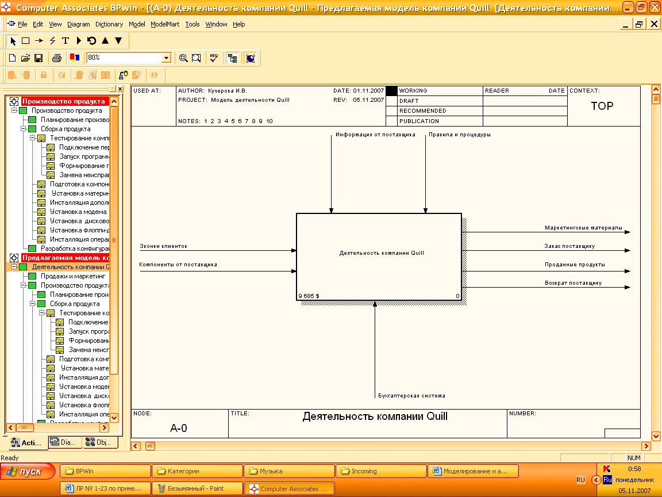Viewport: 662px width, 497px height.
Task: Switch to Безымянный - Paint taskbar button
Action: click(197, 488)
